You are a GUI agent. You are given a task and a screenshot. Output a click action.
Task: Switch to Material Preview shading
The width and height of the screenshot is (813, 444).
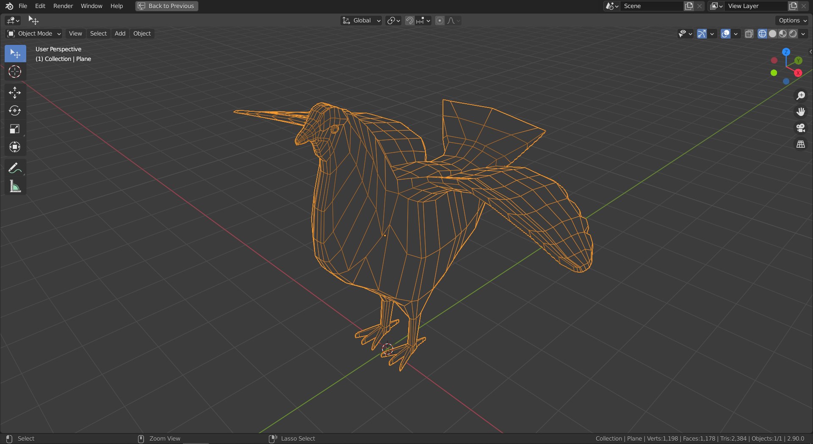[x=783, y=33]
